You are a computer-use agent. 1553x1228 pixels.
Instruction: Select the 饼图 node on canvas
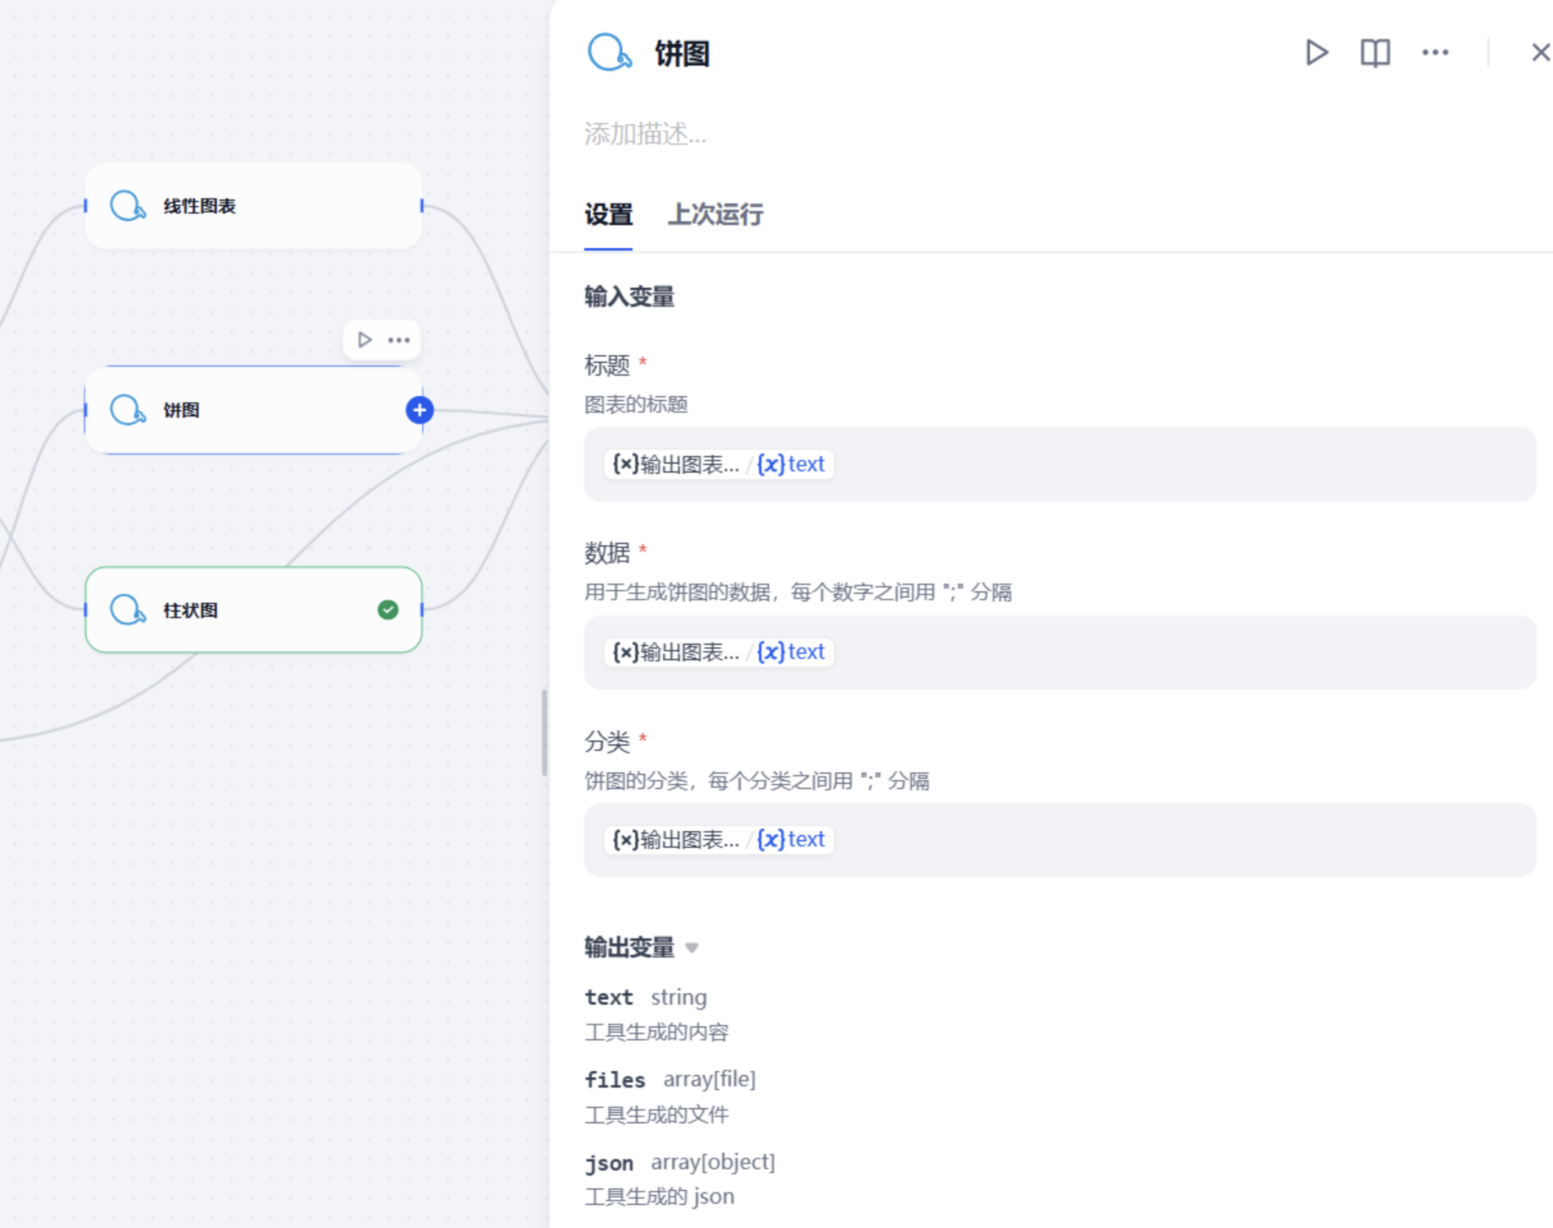254,410
